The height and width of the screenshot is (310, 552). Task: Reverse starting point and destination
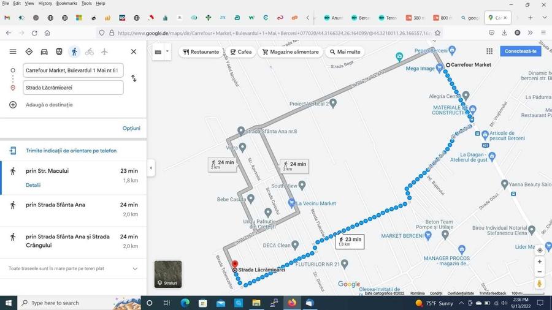[134, 78]
